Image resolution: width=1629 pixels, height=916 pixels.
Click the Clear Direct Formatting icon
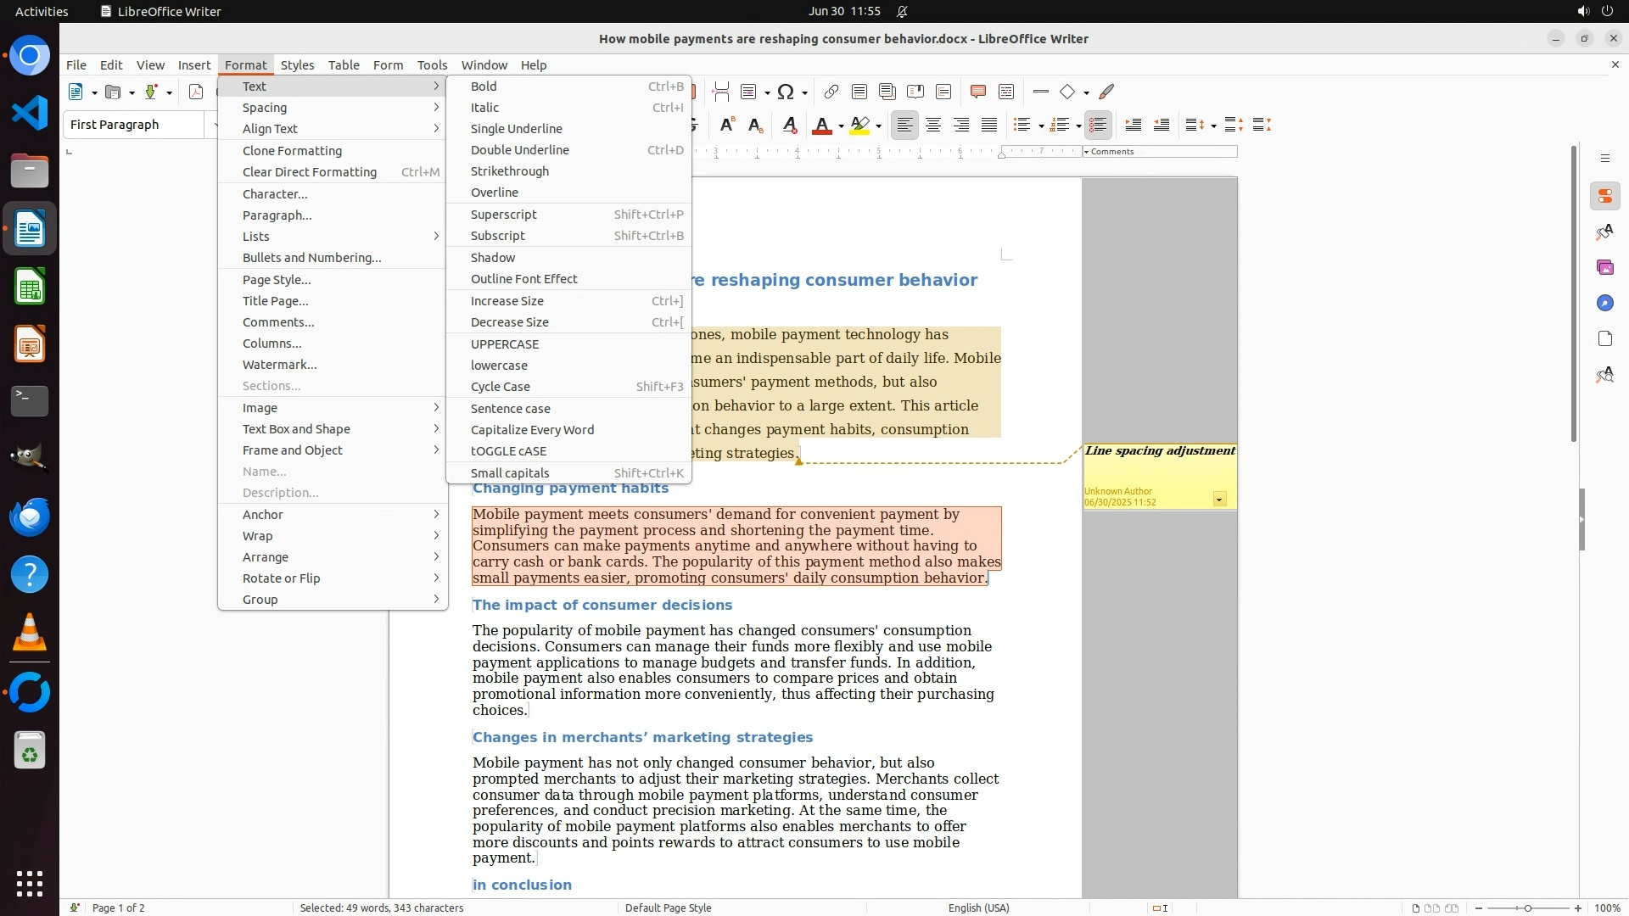tap(789, 125)
